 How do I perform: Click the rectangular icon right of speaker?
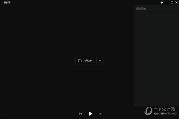[x=162, y=114]
